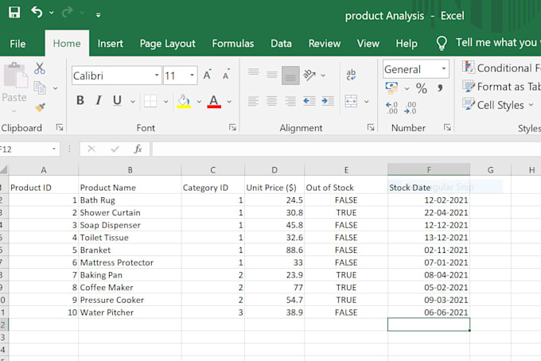Viewport: 541px width, 361px height.
Task: Open the View tab
Action: pyautogui.click(x=368, y=44)
